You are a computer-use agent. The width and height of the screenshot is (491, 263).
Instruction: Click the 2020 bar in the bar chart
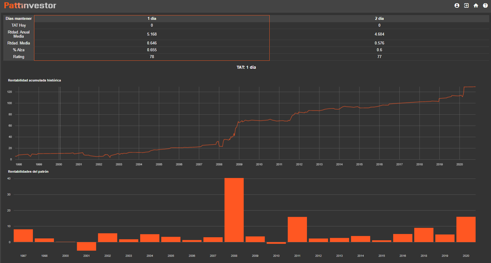point(466,229)
